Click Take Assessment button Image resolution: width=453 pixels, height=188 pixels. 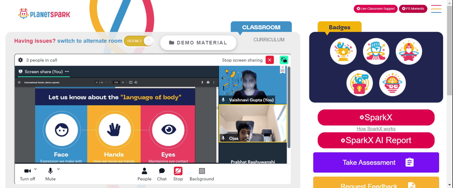376,163
